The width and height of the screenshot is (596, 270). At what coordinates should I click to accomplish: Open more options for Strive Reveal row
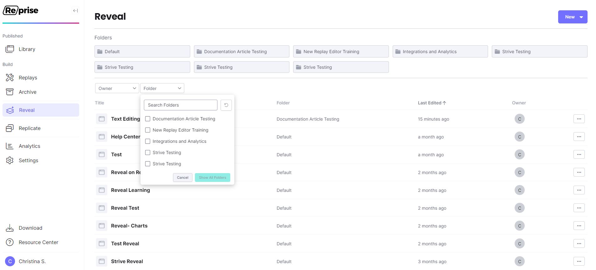coord(579,261)
